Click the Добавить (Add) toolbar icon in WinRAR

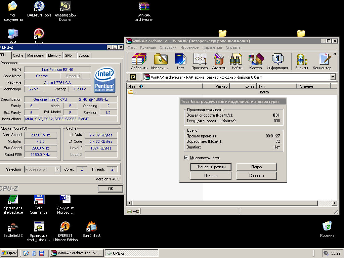coord(139,61)
